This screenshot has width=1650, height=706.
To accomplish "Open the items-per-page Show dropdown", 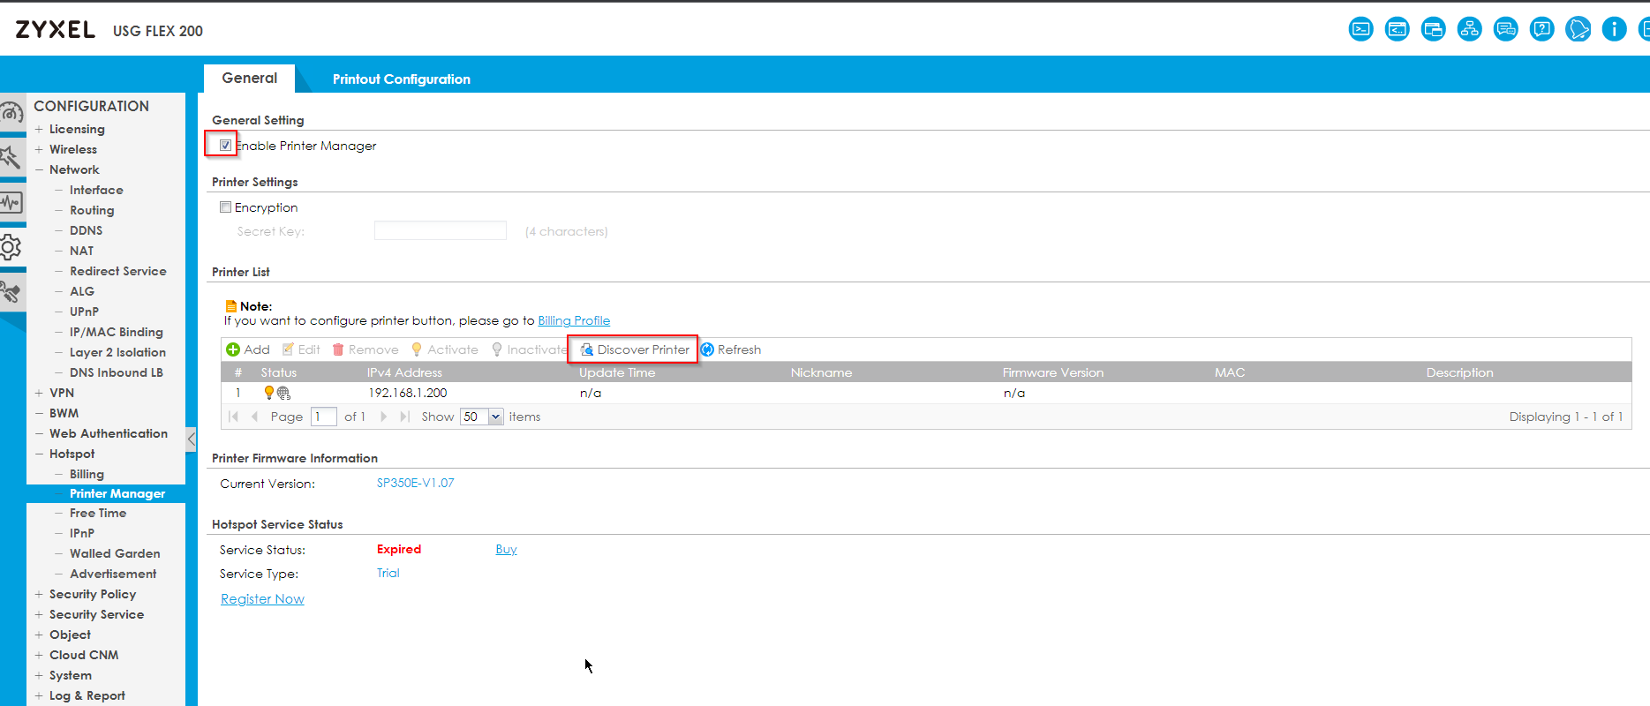I will [495, 417].
